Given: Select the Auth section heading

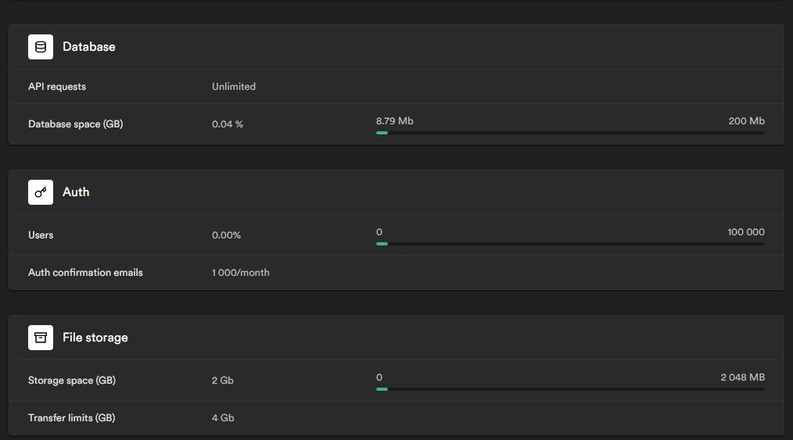Looking at the screenshot, I should (76, 192).
